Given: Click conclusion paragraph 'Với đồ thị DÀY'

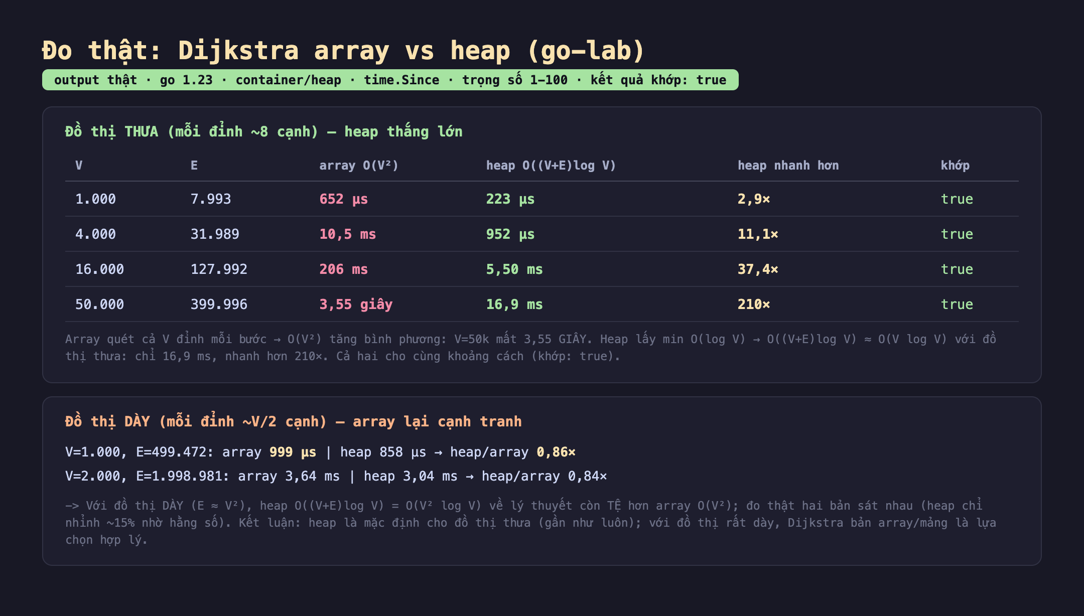Looking at the screenshot, I should (530, 523).
